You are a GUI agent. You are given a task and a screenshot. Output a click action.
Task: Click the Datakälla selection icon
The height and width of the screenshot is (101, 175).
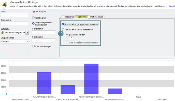[3, 33]
